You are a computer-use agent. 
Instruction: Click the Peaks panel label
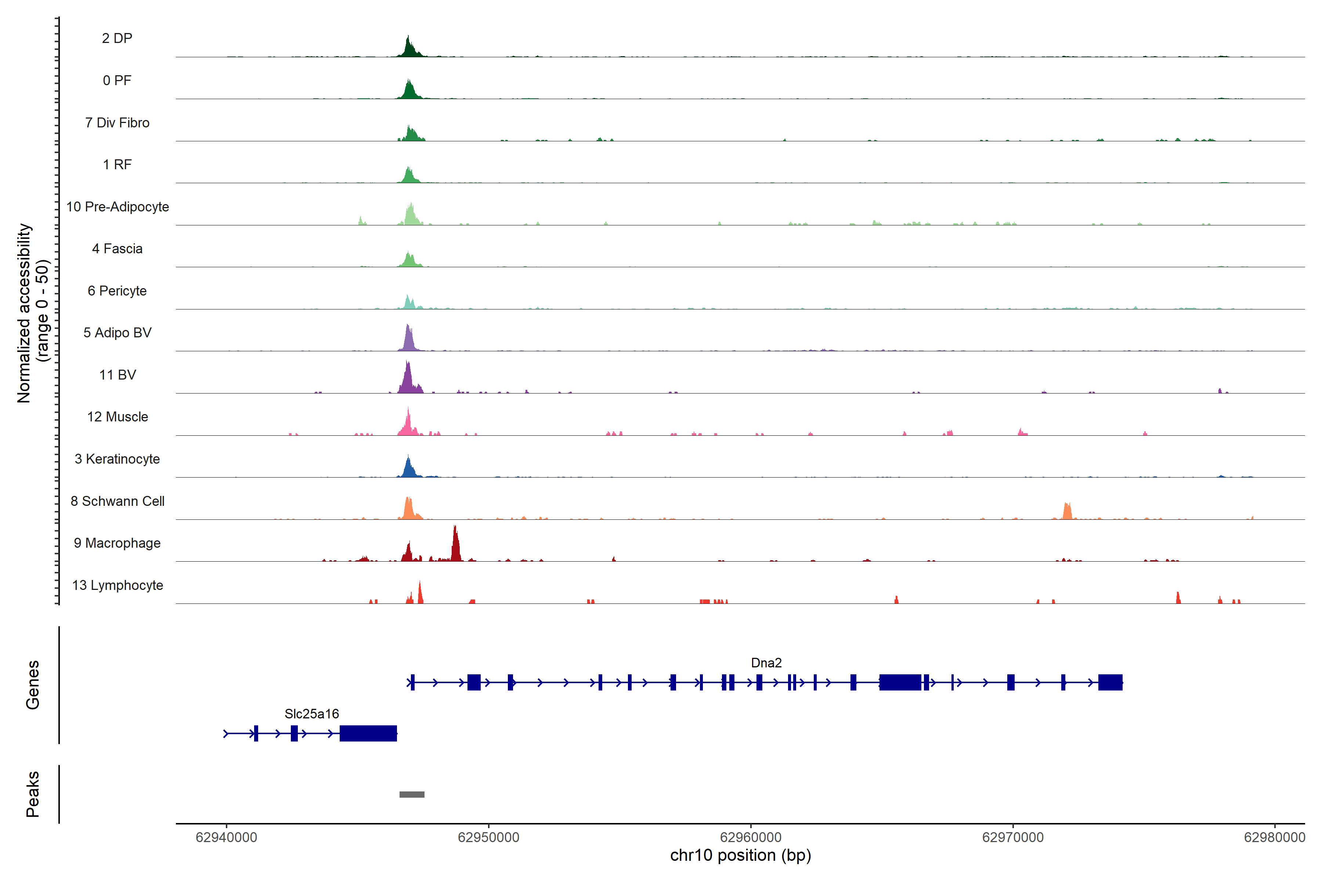33,794
